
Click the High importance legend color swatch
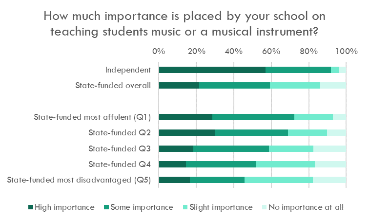tap(31, 207)
